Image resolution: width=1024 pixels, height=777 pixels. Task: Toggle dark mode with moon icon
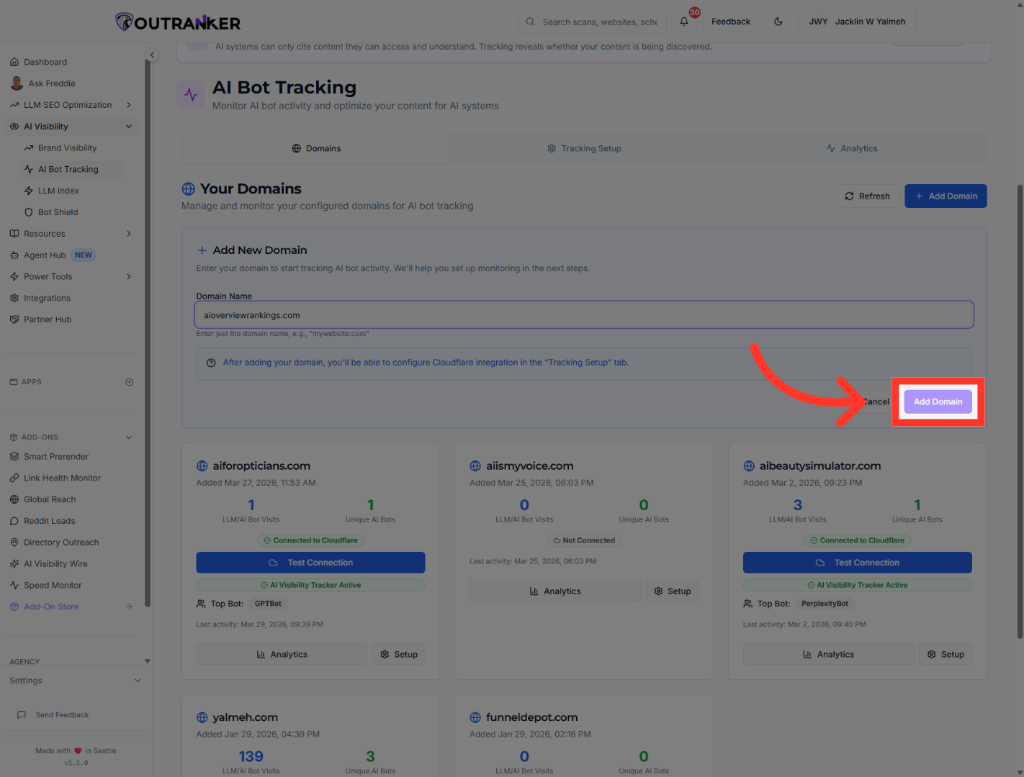pyautogui.click(x=778, y=22)
